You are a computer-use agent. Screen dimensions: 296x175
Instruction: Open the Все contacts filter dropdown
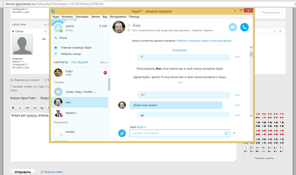(104, 62)
